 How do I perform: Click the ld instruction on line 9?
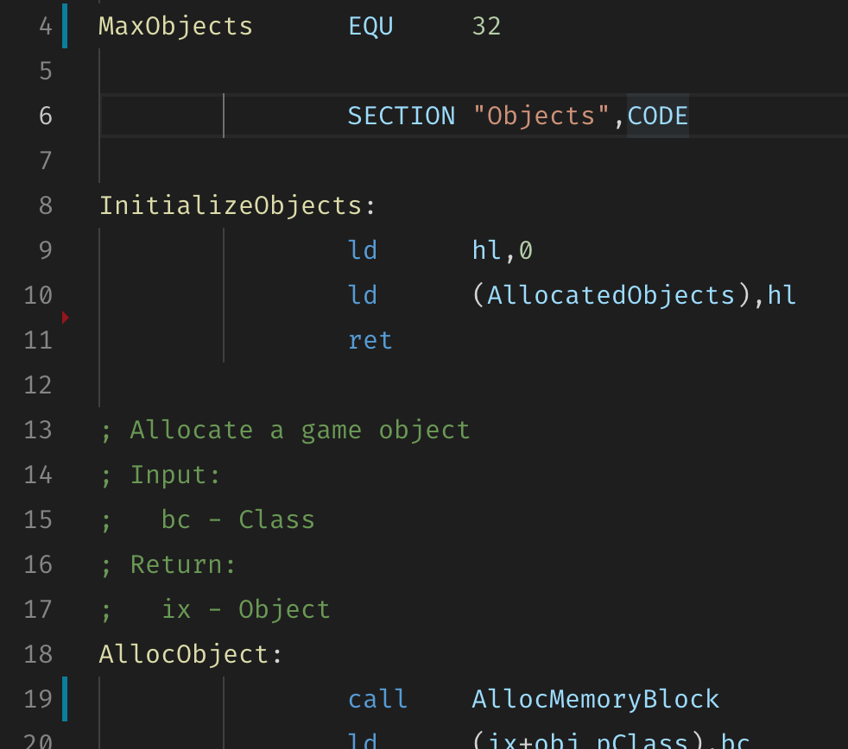[x=363, y=251]
